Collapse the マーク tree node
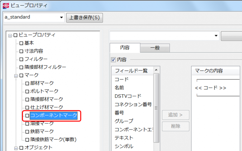The height and width of the screenshot is (151, 242). tap(16, 76)
